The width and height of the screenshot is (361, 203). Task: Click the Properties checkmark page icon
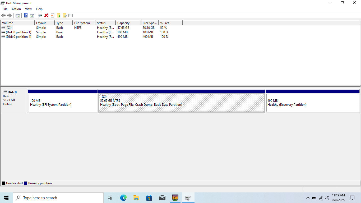pyautogui.click(x=52, y=15)
